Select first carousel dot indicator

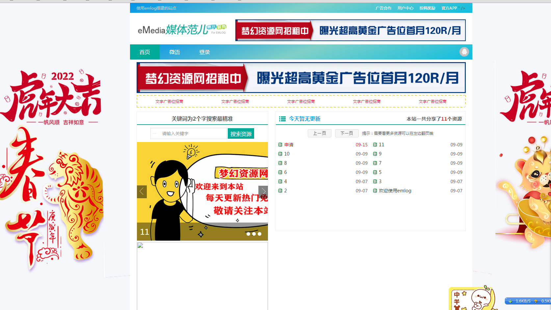coord(248,234)
